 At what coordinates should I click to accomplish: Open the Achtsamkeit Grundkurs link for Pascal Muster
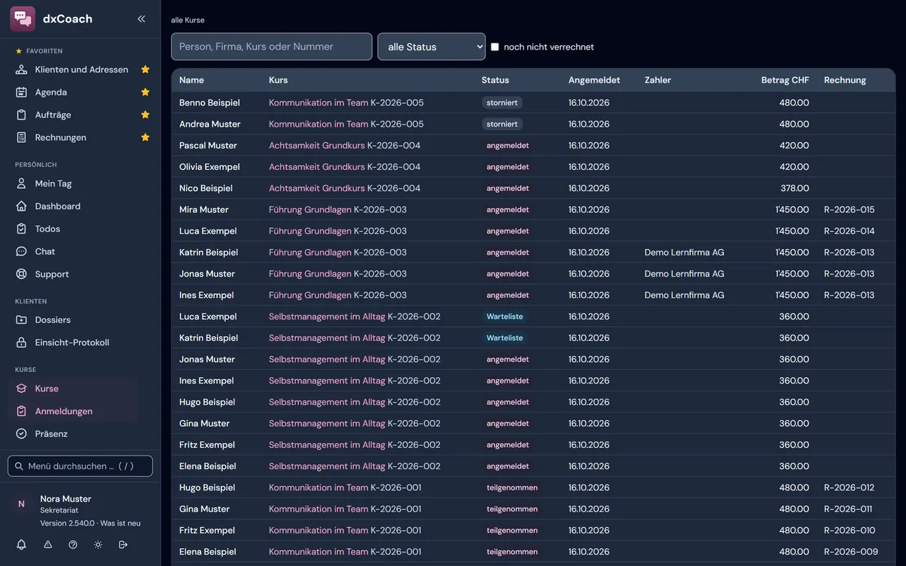pos(317,145)
